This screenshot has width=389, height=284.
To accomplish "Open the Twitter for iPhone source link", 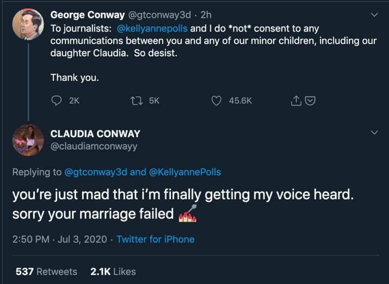I will click(x=155, y=239).
